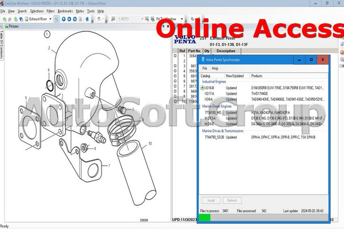Click the zoom value field showing 1.49753

(x=129, y=19)
